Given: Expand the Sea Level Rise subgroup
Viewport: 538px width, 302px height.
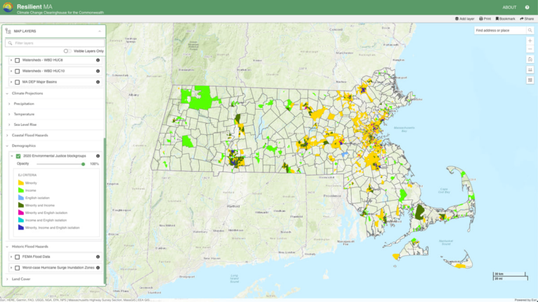Looking at the screenshot, I should click(x=9, y=124).
